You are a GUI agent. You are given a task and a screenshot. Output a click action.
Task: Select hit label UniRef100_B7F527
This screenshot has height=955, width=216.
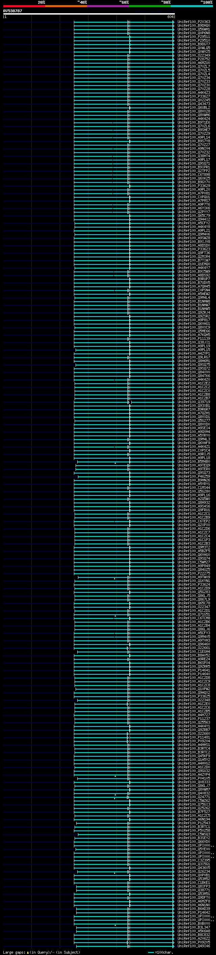pos(194,811)
